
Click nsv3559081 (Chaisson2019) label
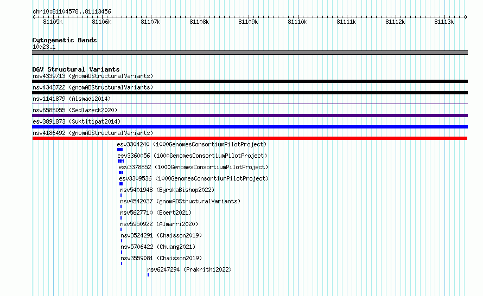161,258
